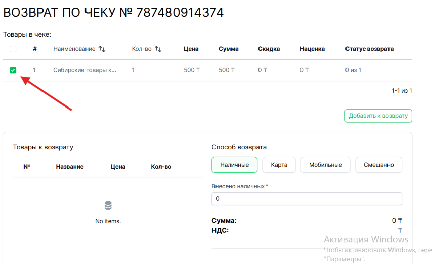Click the 500 ₸ value in the Сумма column
Screen dimensions: 432x267
(x=226, y=70)
